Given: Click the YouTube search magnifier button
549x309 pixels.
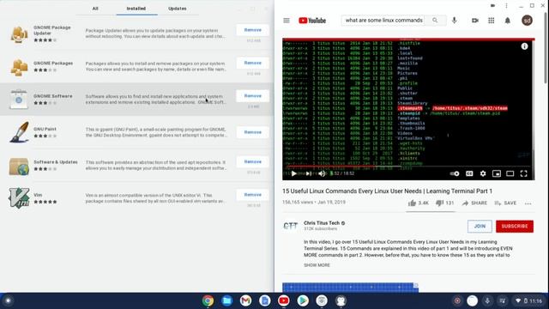Looking at the screenshot, I should coord(435,21).
